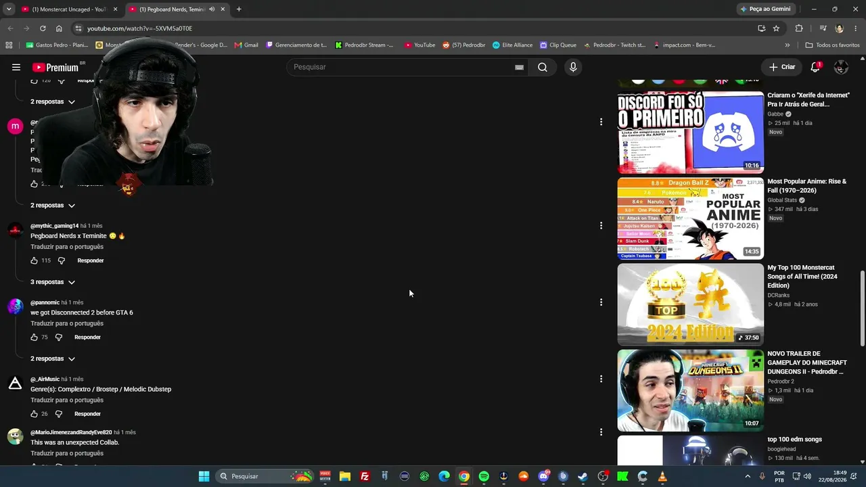Expand 2 respostas above mythic_gaming14 comment

pos(53,205)
